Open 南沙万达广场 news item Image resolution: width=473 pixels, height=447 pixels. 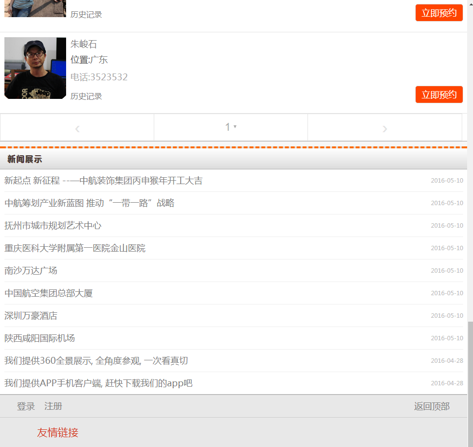(x=31, y=271)
